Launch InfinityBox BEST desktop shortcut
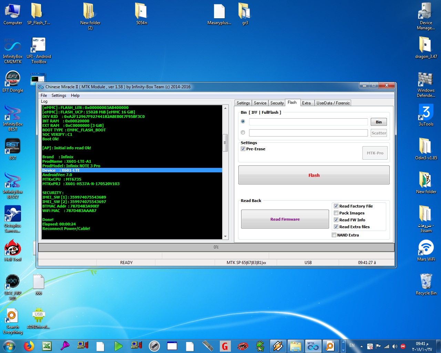441x353 pixels. pyautogui.click(x=13, y=118)
